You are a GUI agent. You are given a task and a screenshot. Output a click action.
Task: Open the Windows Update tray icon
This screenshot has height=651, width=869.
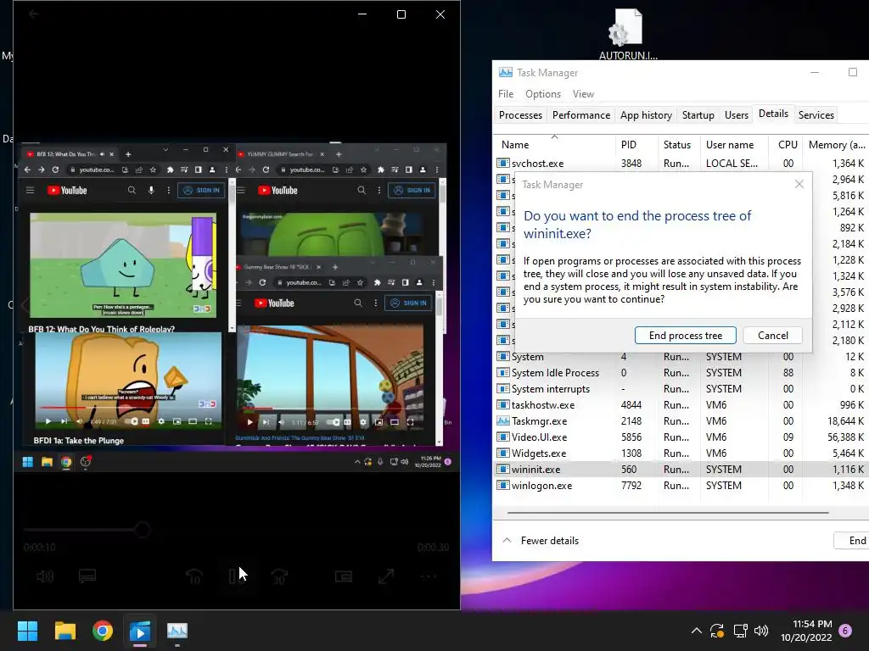coord(716,631)
